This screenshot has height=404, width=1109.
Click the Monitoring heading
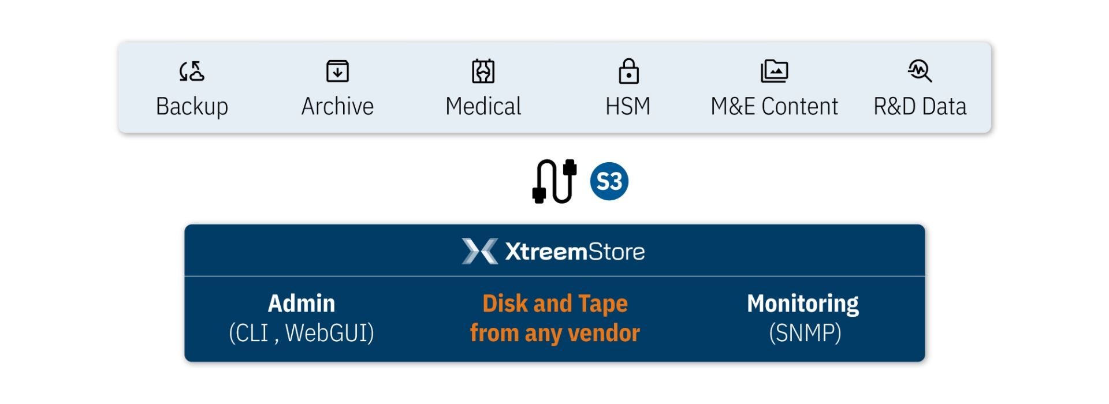click(803, 304)
